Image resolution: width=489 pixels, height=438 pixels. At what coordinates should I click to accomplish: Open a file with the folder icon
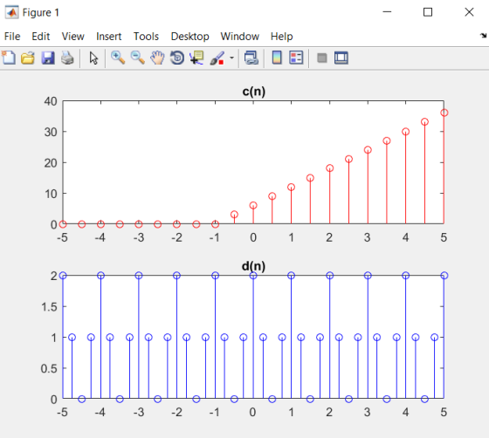[x=28, y=58]
